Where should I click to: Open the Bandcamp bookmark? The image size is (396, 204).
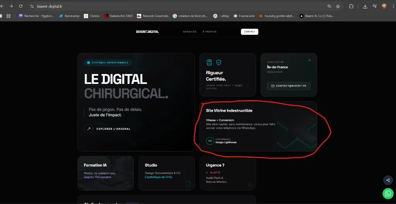point(69,16)
